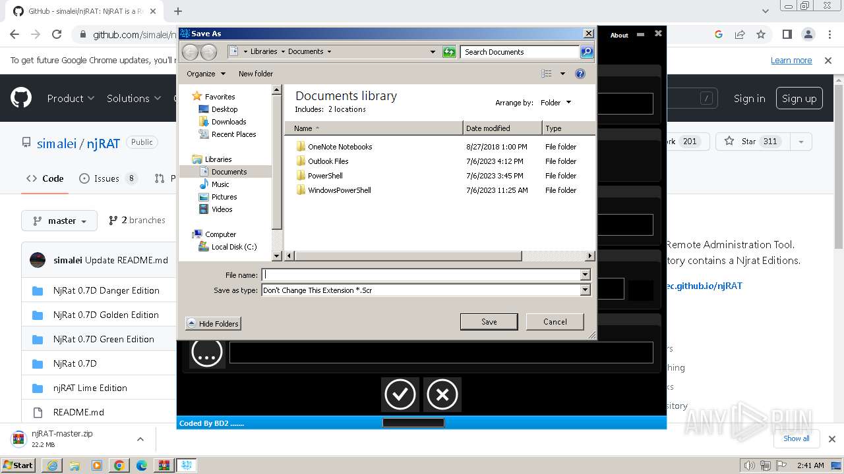The image size is (844, 474).
Task: Click the Sign in link
Action: pos(750,98)
